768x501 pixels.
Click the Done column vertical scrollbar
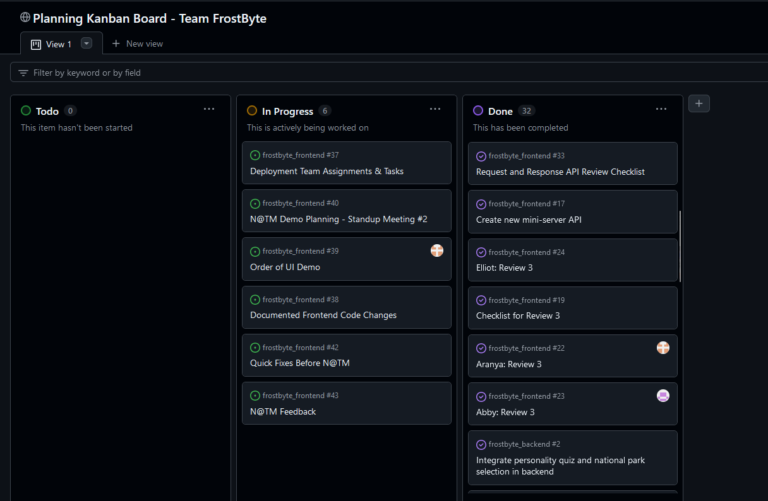coord(680,246)
